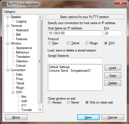Image resolution: width=129 pixels, height=124 pixels.
Task: Collapse the Session tree node
Action: pos(7,17)
